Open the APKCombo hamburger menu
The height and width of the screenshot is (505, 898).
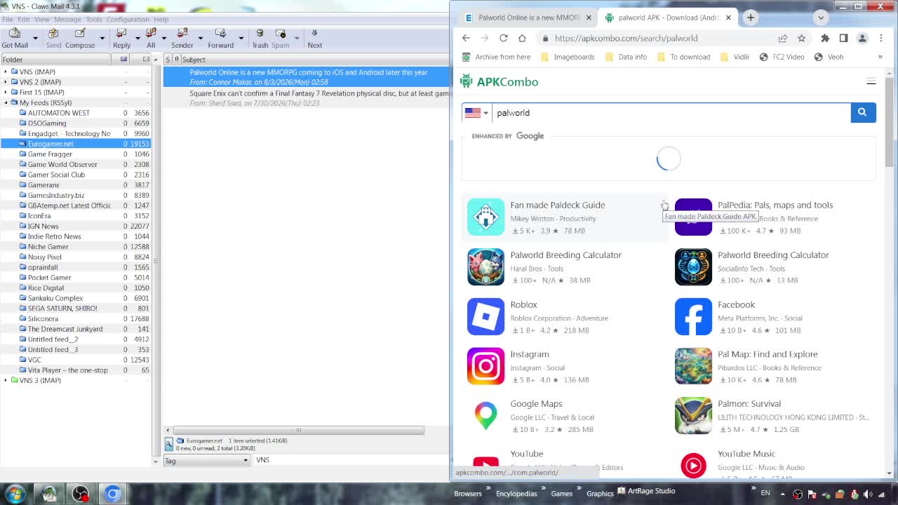871,82
